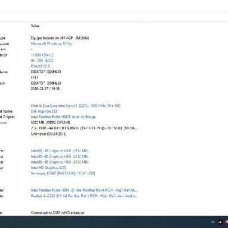
Task: Click the white tray icon beside the chevron
Action: point(220,222)
